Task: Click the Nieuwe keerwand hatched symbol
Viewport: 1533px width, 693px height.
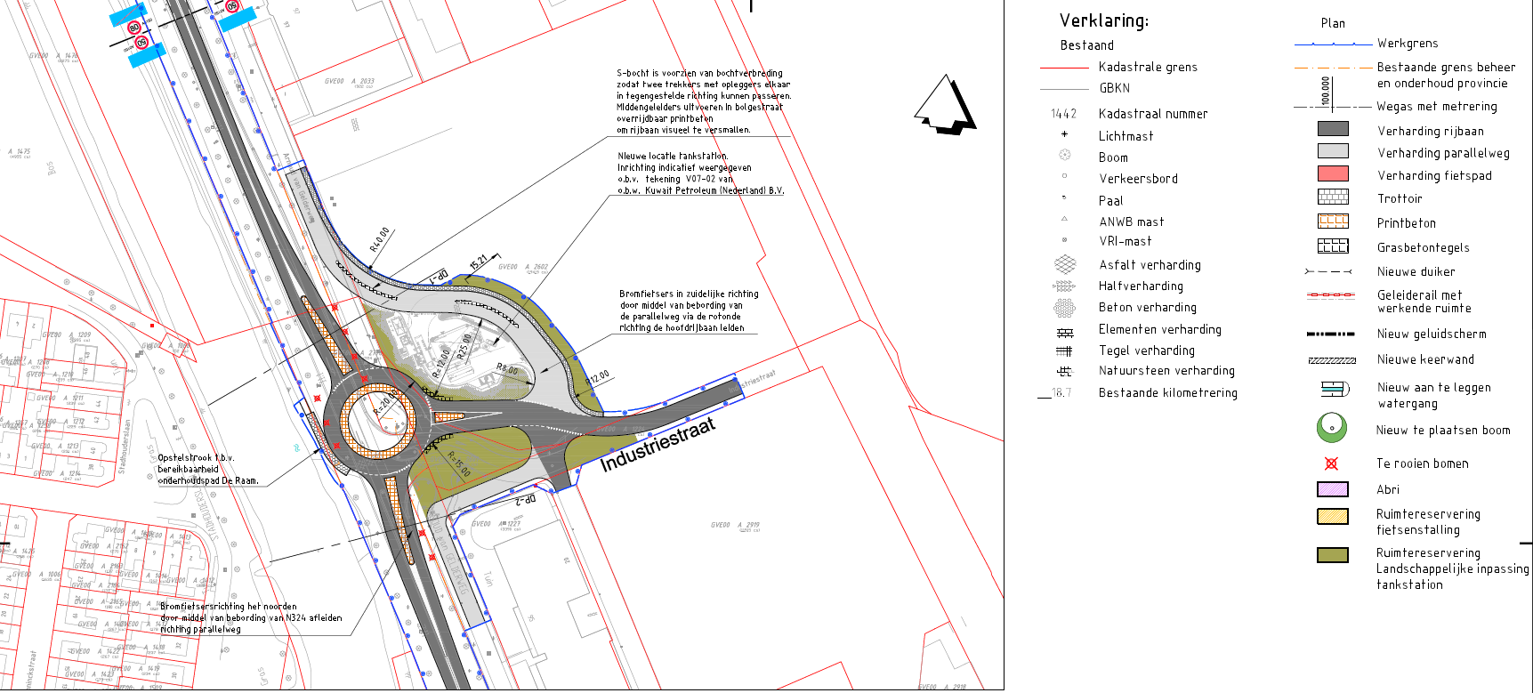Action: (x=1332, y=360)
